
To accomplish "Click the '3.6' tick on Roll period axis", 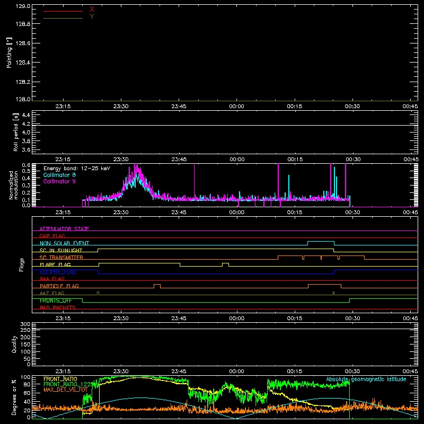I will point(26,150).
